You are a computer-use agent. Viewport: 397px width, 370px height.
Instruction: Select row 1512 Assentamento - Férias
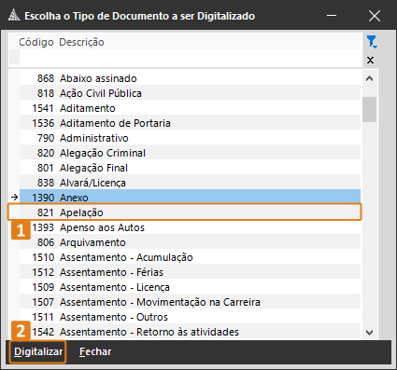tap(190, 272)
